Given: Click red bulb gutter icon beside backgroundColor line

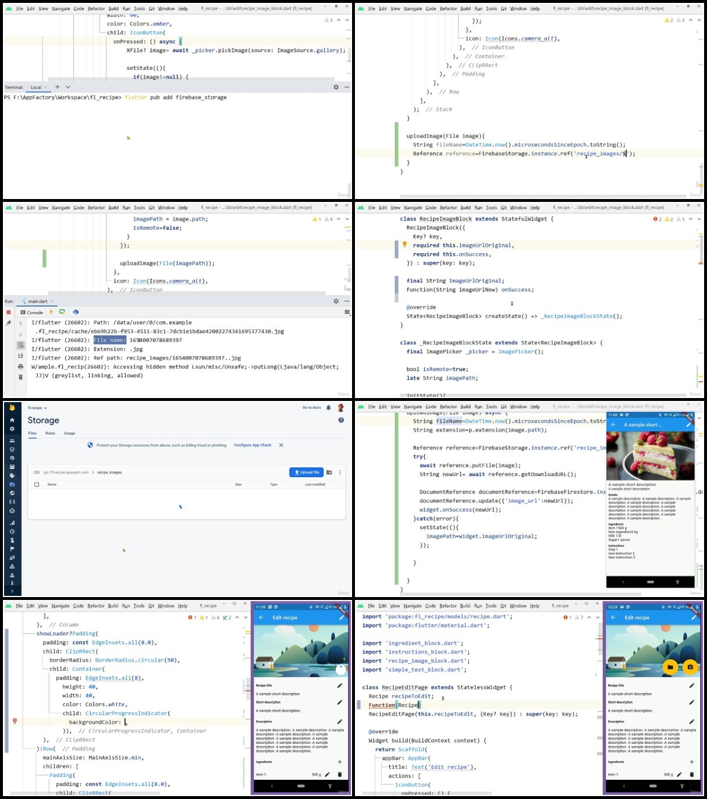Looking at the screenshot, I should [x=15, y=721].
